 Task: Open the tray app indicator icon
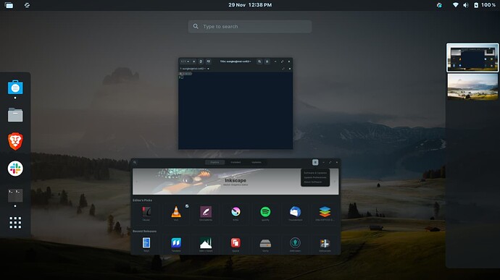coord(439,5)
